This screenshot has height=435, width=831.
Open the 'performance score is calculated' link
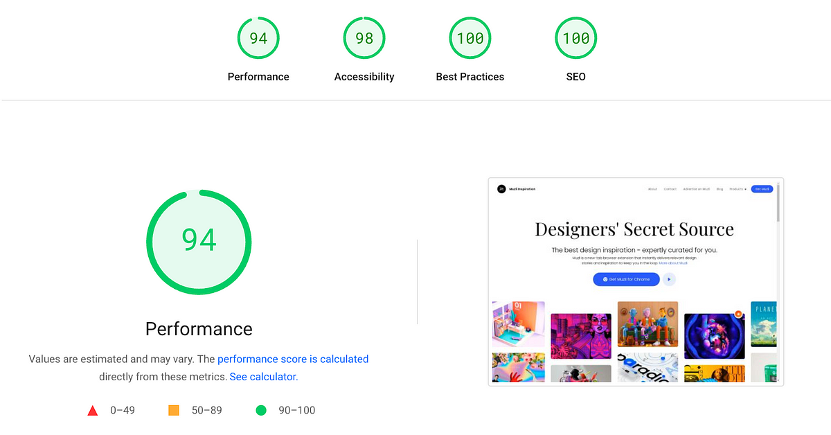[x=293, y=359]
